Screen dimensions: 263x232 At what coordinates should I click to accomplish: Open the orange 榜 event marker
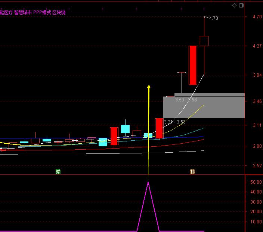192,171
